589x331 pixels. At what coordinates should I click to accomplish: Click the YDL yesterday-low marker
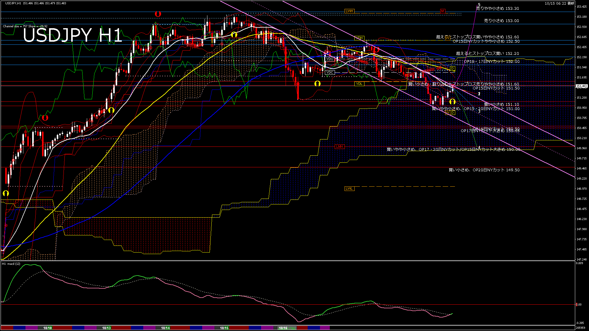coord(359,84)
